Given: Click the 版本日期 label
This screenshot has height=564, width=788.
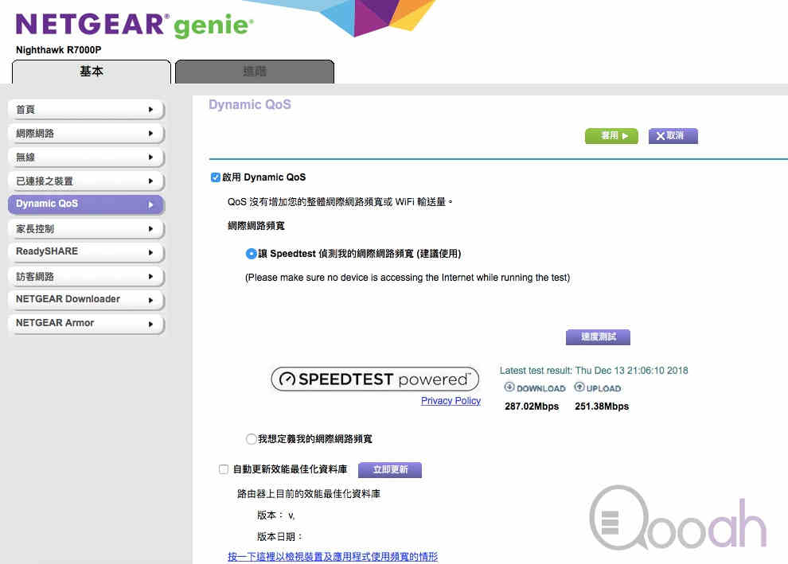Looking at the screenshot, I should point(279,536).
